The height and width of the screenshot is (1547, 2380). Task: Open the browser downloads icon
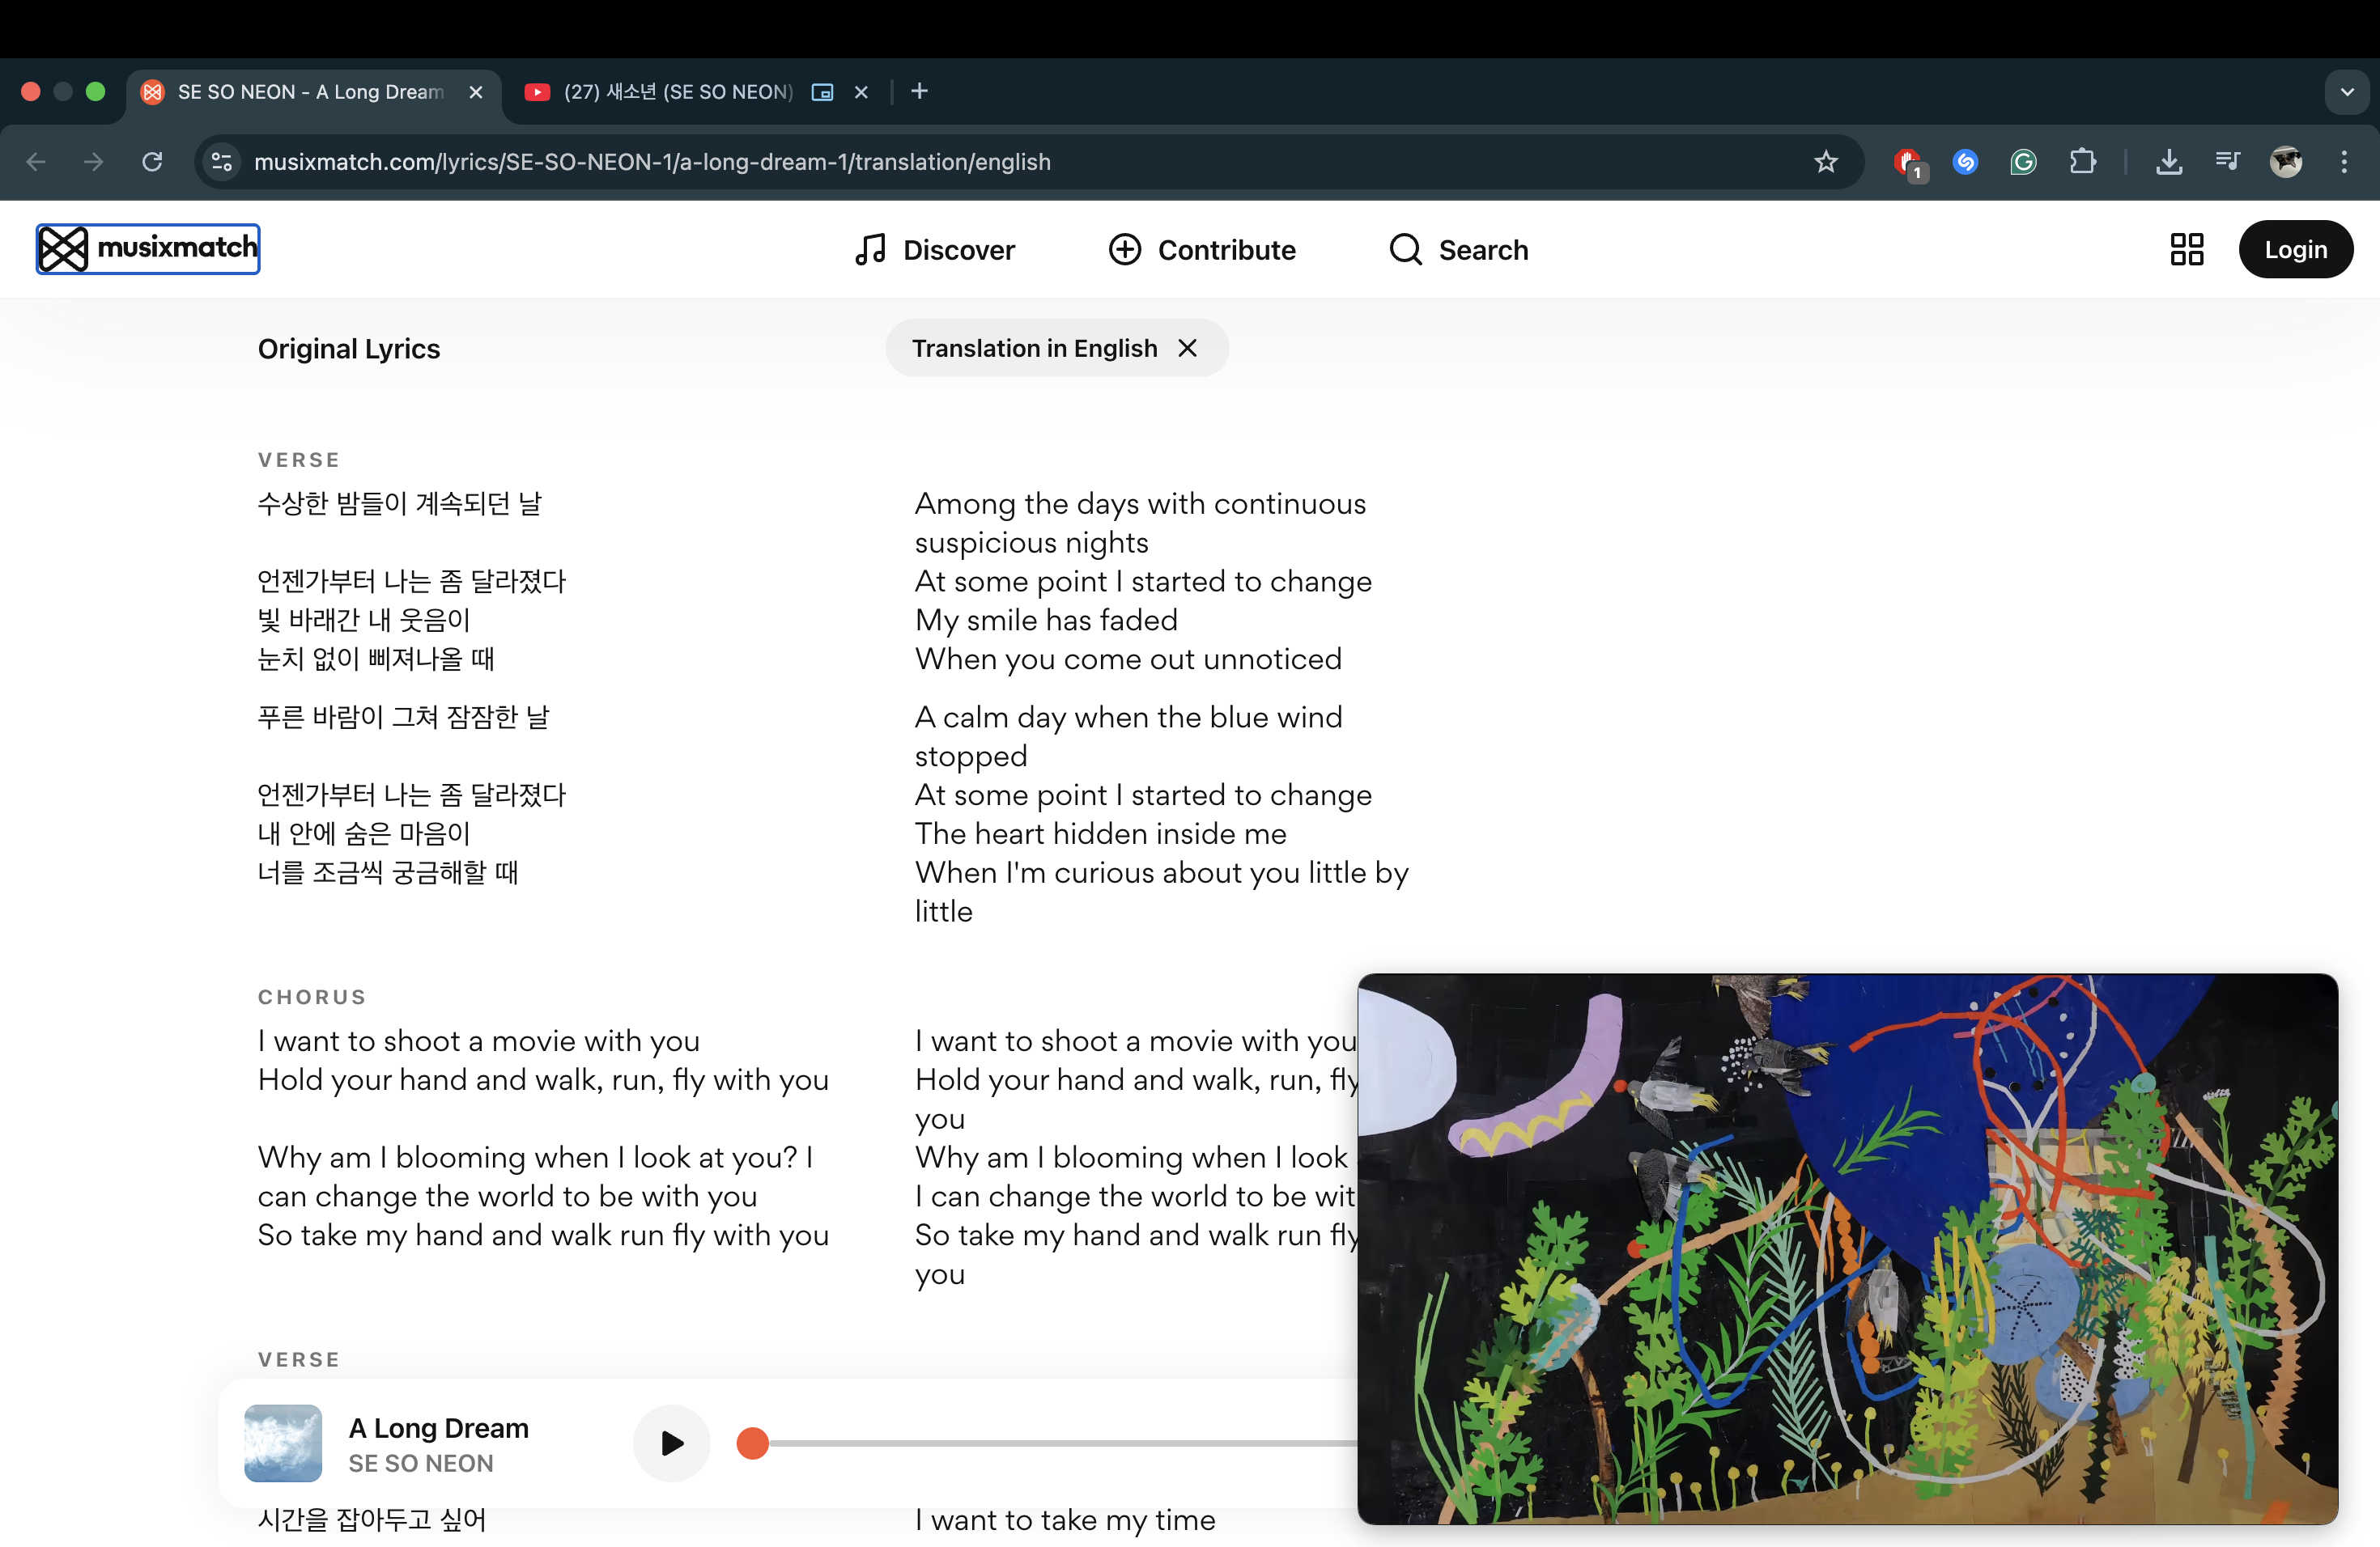tap(2169, 162)
